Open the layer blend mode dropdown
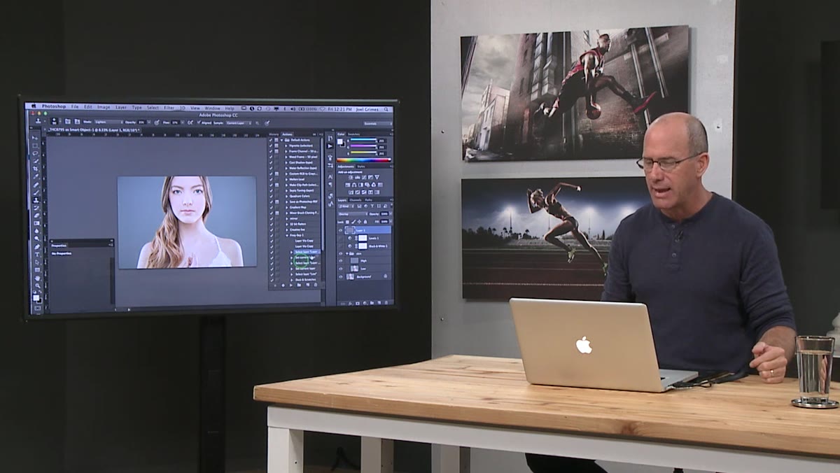 353,214
